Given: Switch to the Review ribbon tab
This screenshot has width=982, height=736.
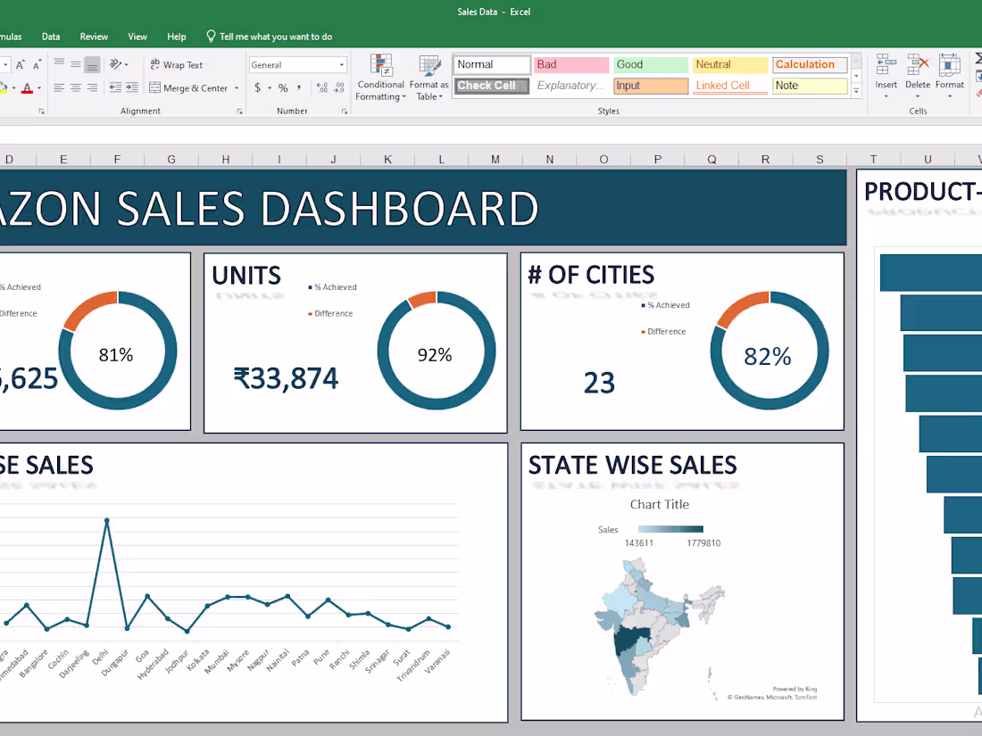Looking at the screenshot, I should (x=94, y=37).
